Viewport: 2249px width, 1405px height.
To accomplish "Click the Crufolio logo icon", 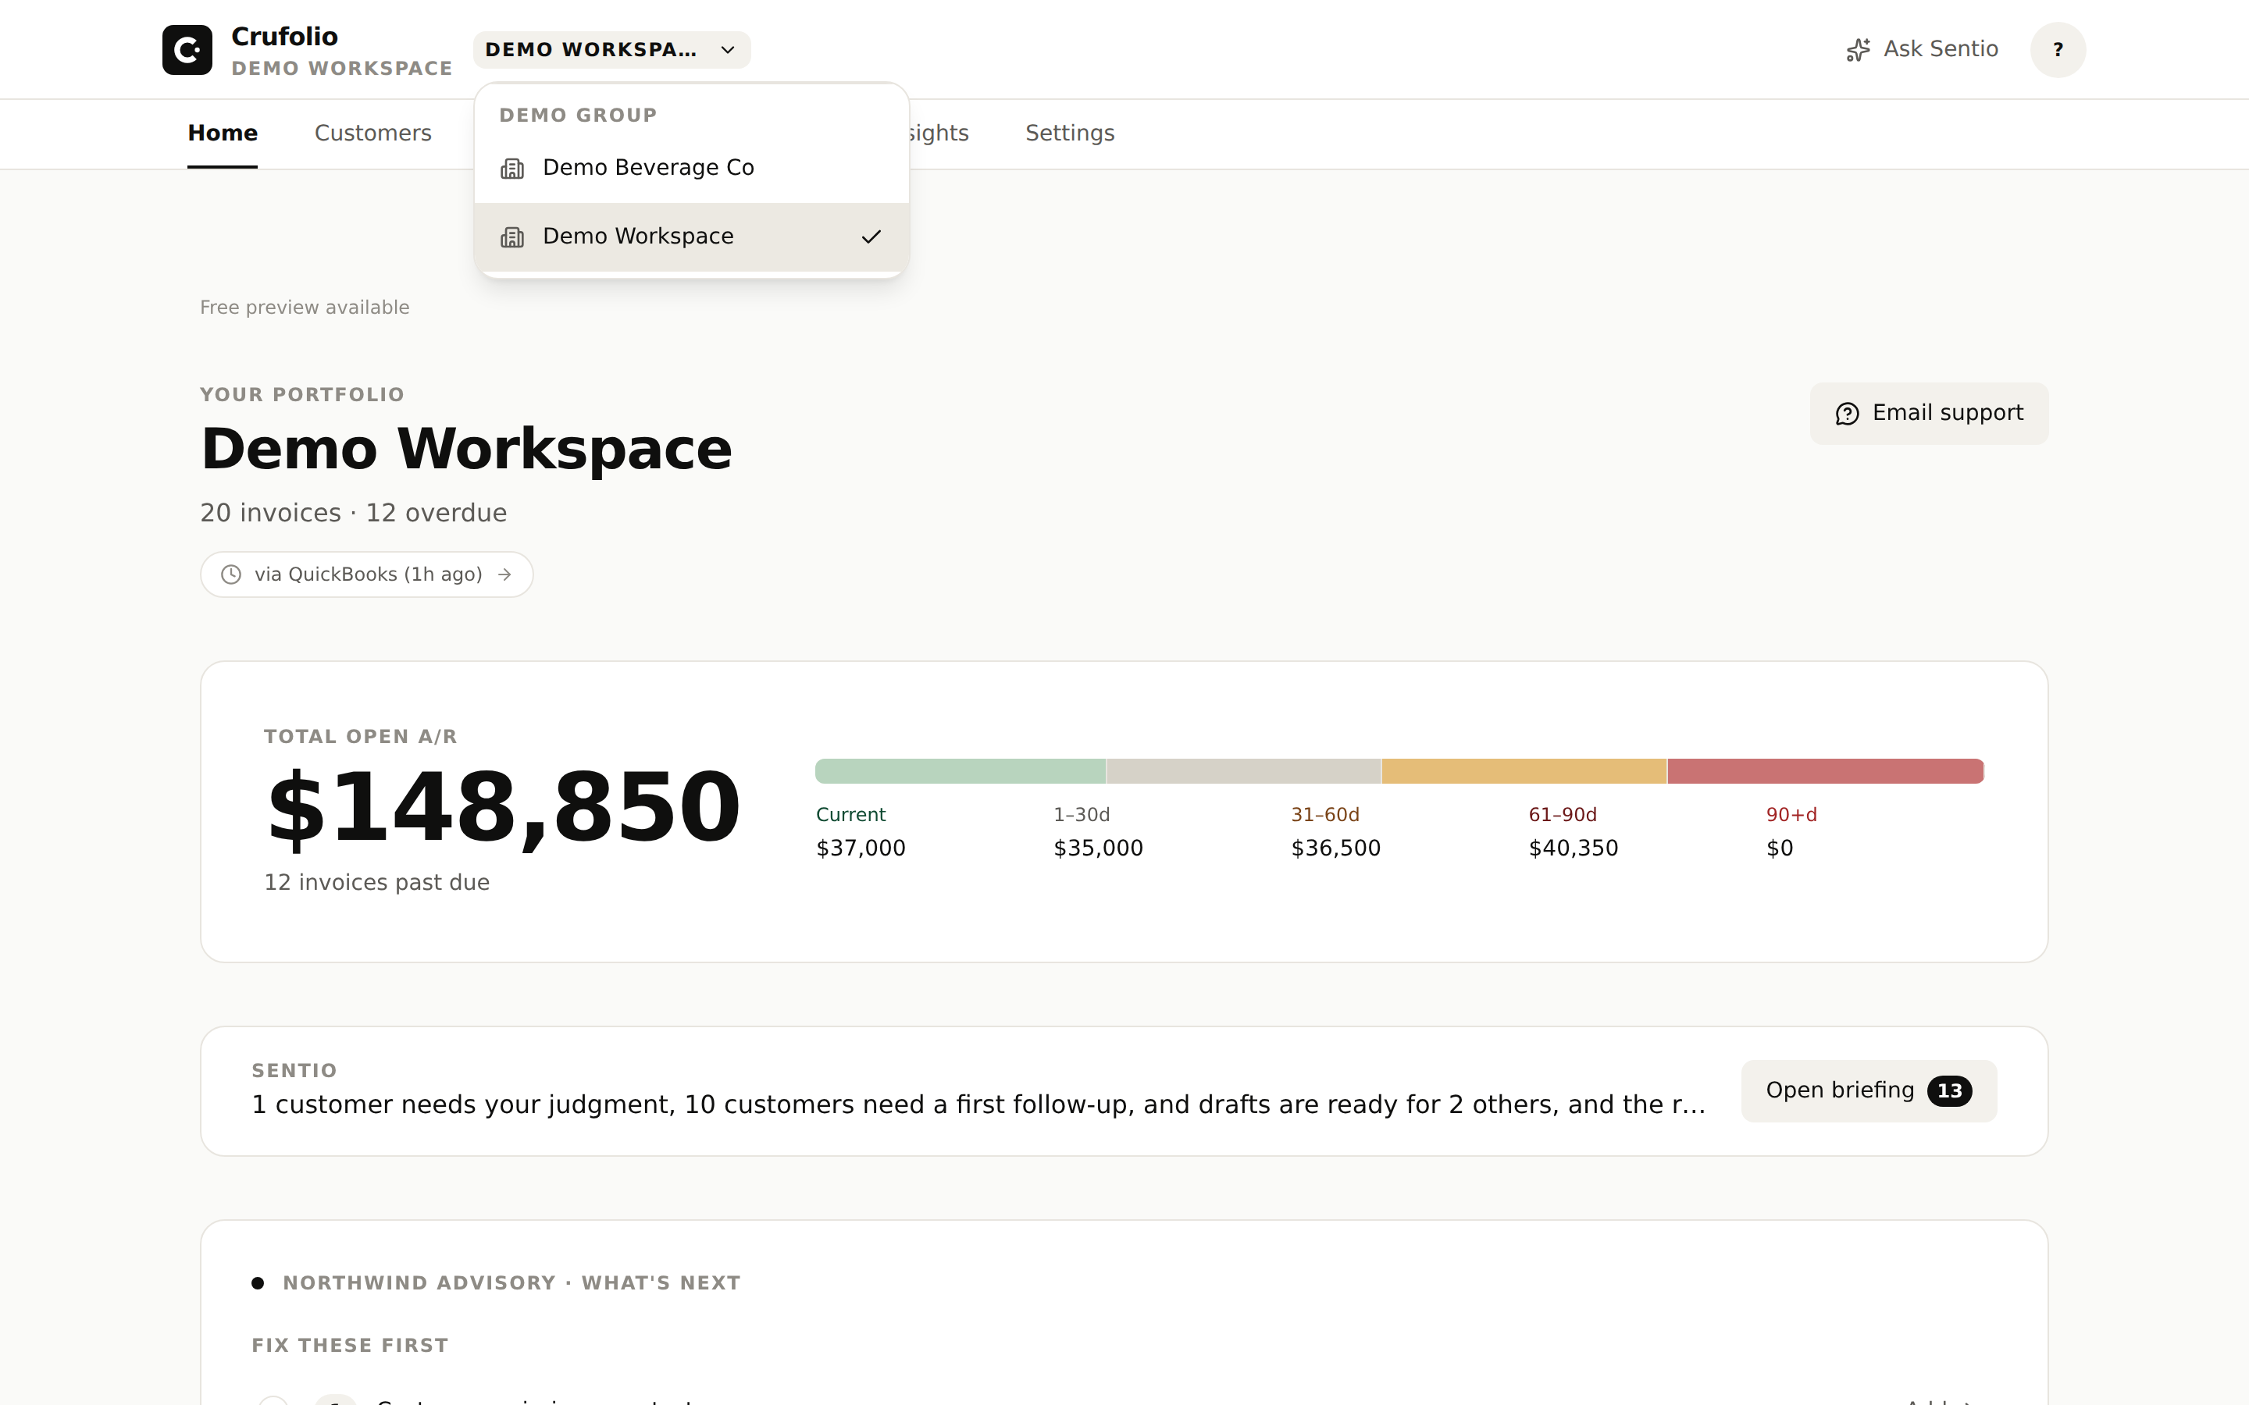I will pyautogui.click(x=187, y=50).
